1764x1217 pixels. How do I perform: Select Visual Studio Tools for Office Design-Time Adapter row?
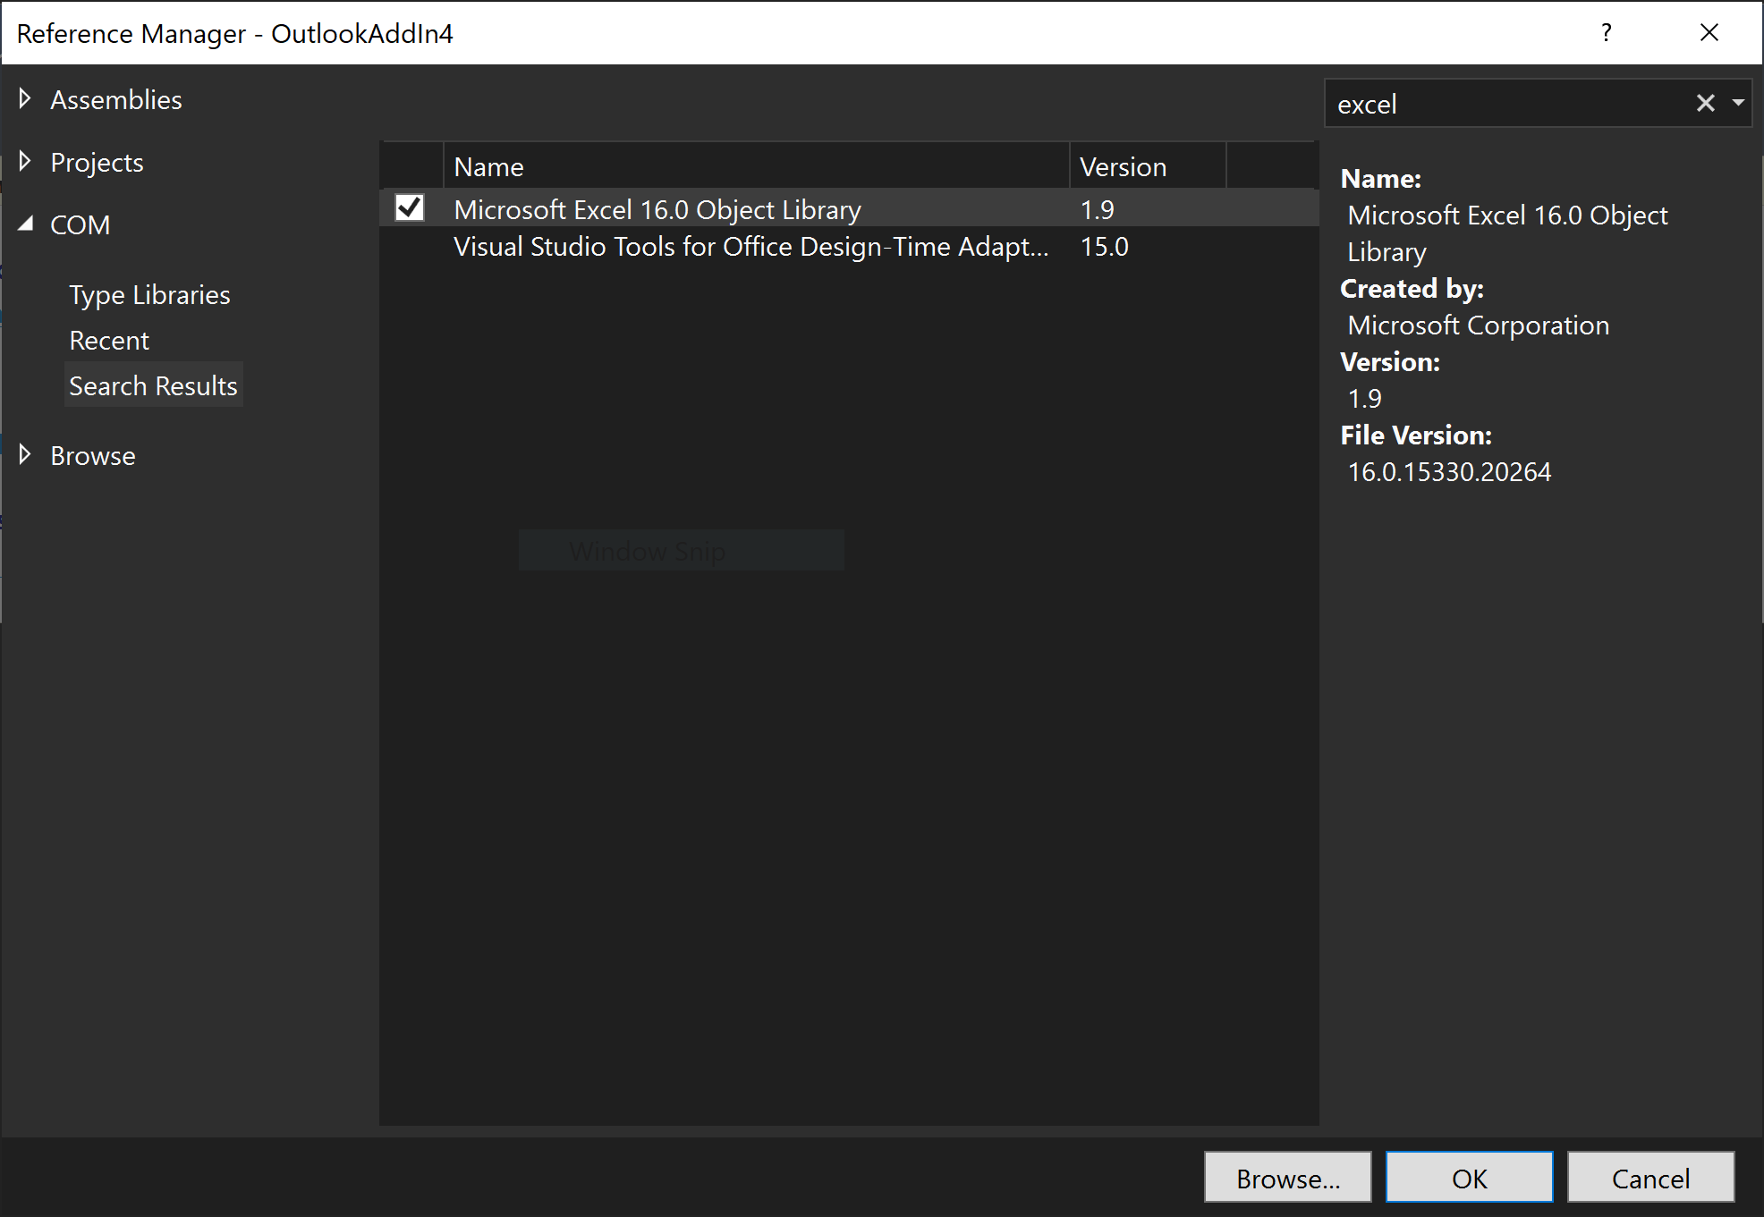coord(848,246)
